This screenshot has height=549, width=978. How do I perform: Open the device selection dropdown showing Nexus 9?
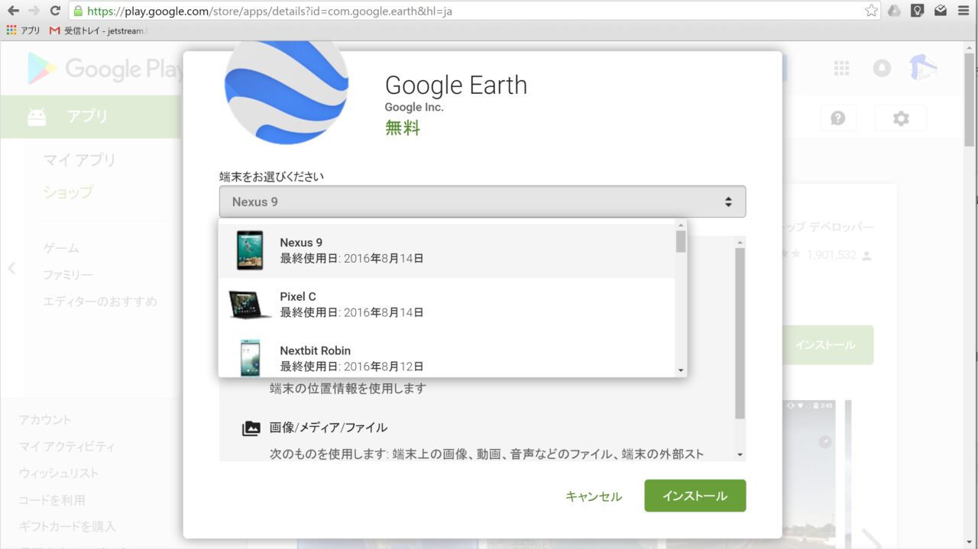click(x=482, y=202)
